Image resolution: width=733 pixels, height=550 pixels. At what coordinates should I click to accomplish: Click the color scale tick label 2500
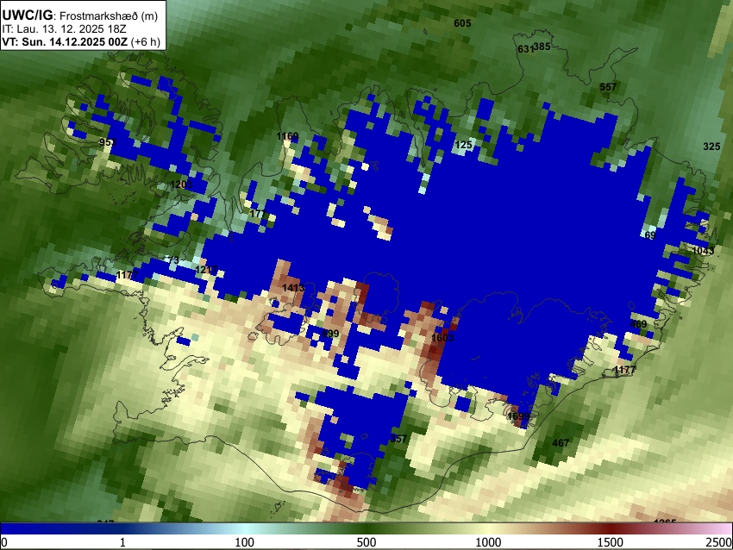719,542
